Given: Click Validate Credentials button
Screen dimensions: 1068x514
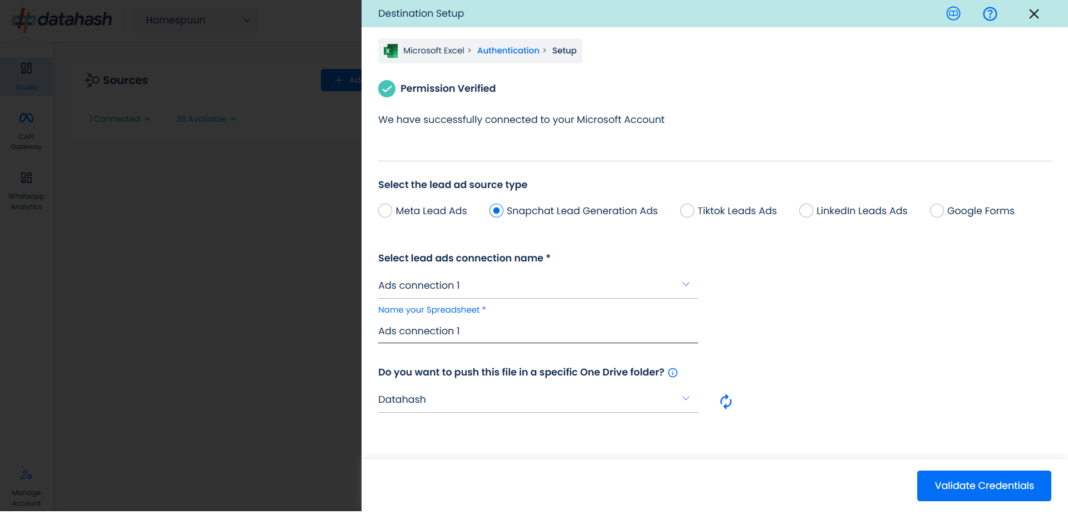Looking at the screenshot, I should tap(984, 486).
